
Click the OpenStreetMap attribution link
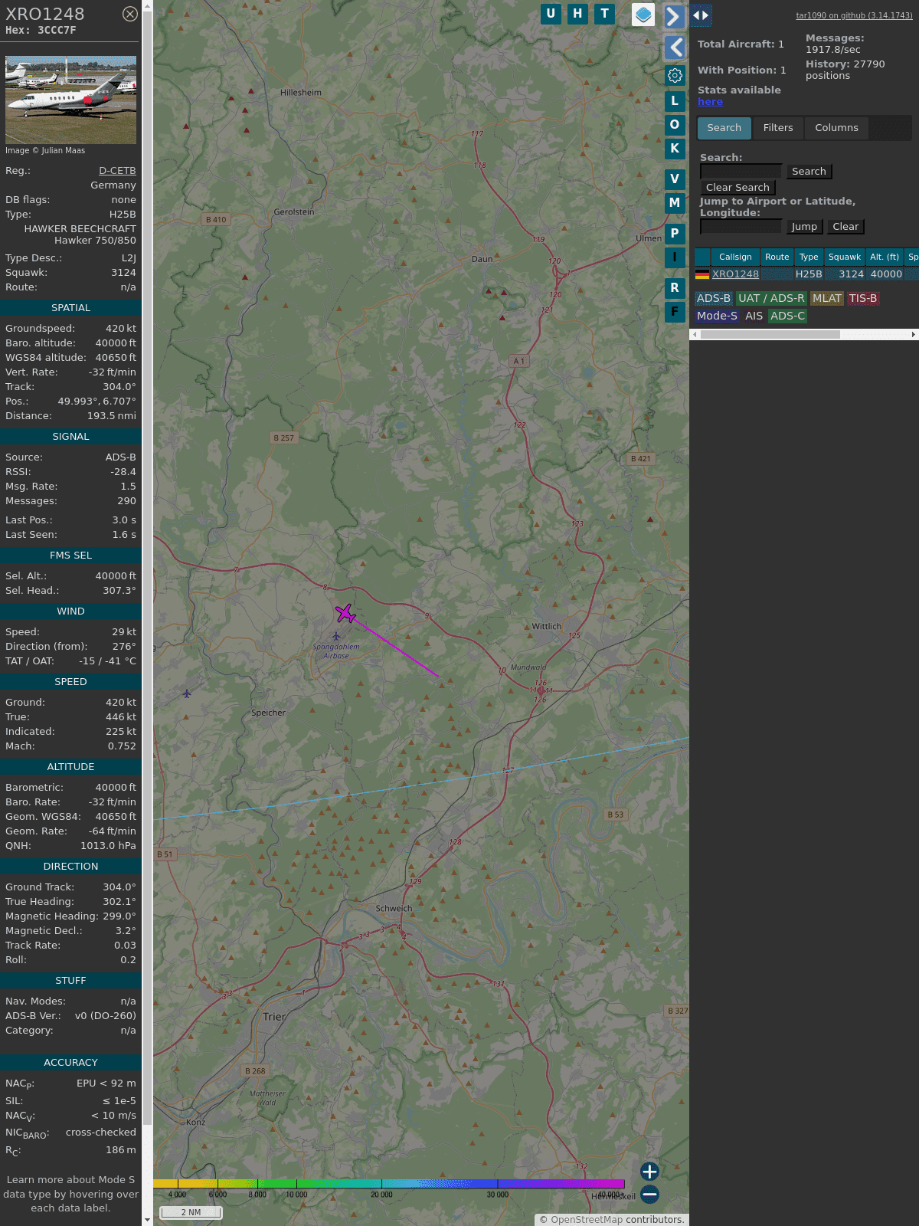(x=587, y=1220)
